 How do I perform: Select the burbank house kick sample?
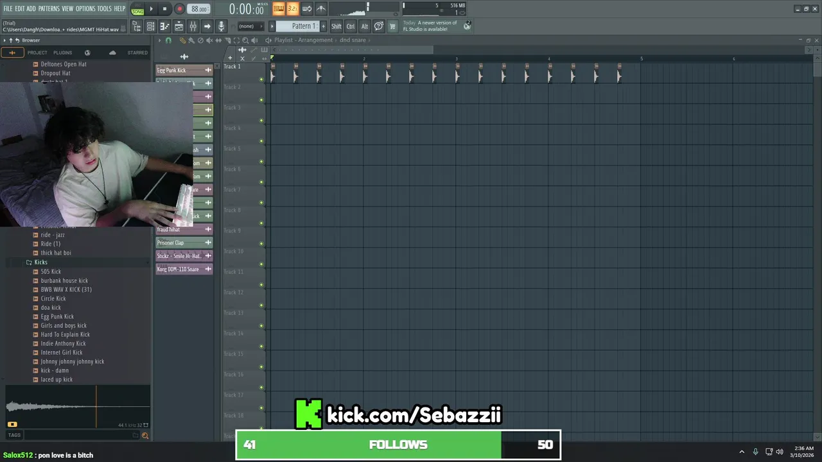[x=64, y=280]
